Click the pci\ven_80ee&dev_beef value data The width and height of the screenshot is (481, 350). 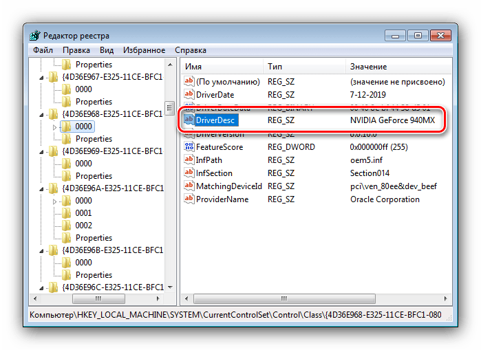tap(394, 186)
